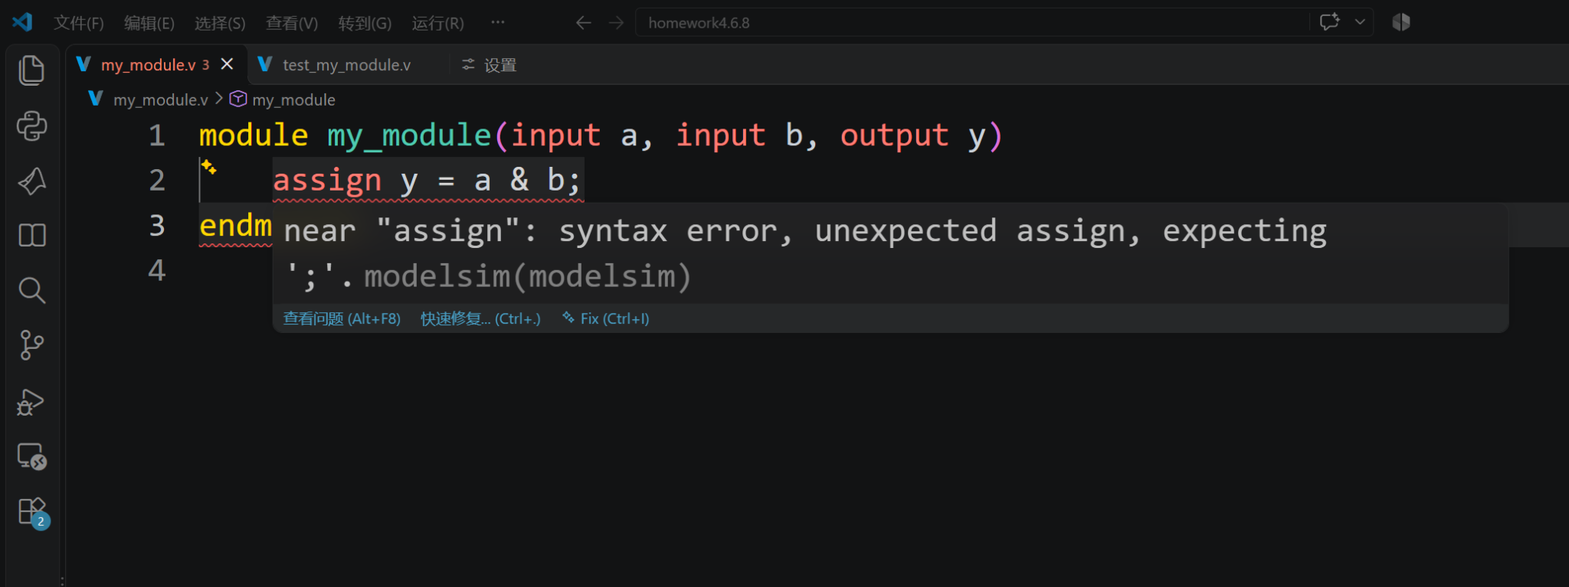Switch to the 设置 settings tab
The image size is (1569, 587).
[490, 65]
